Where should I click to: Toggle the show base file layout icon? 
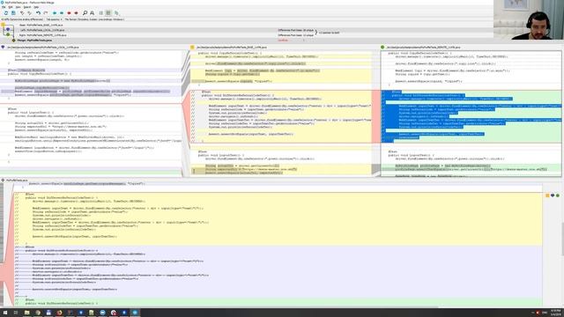[x=108, y=13]
